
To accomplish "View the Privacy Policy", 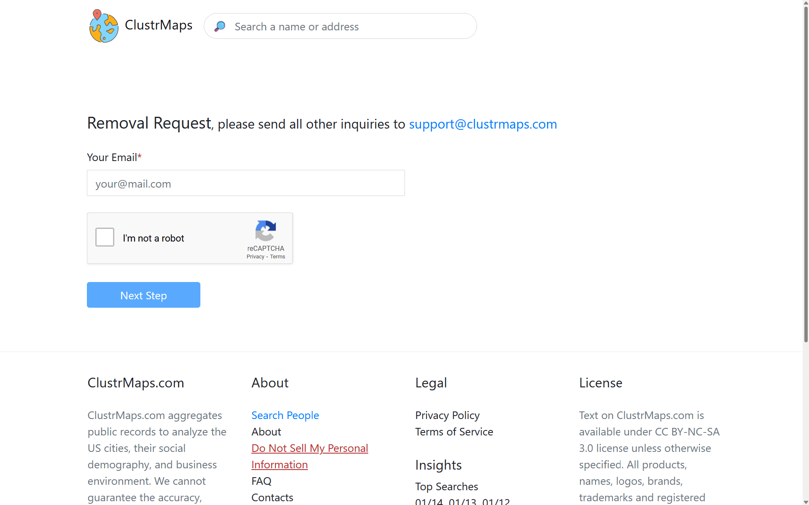I will (447, 415).
